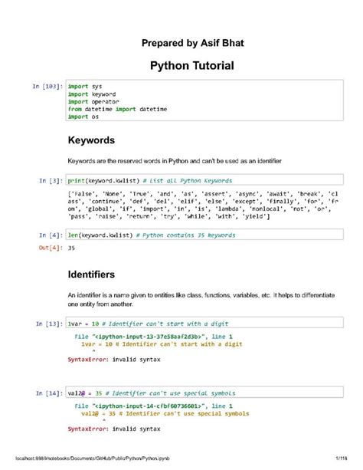Click the print(keyword.kwlist) code cell
The image size is (363, 470).
click(204, 180)
